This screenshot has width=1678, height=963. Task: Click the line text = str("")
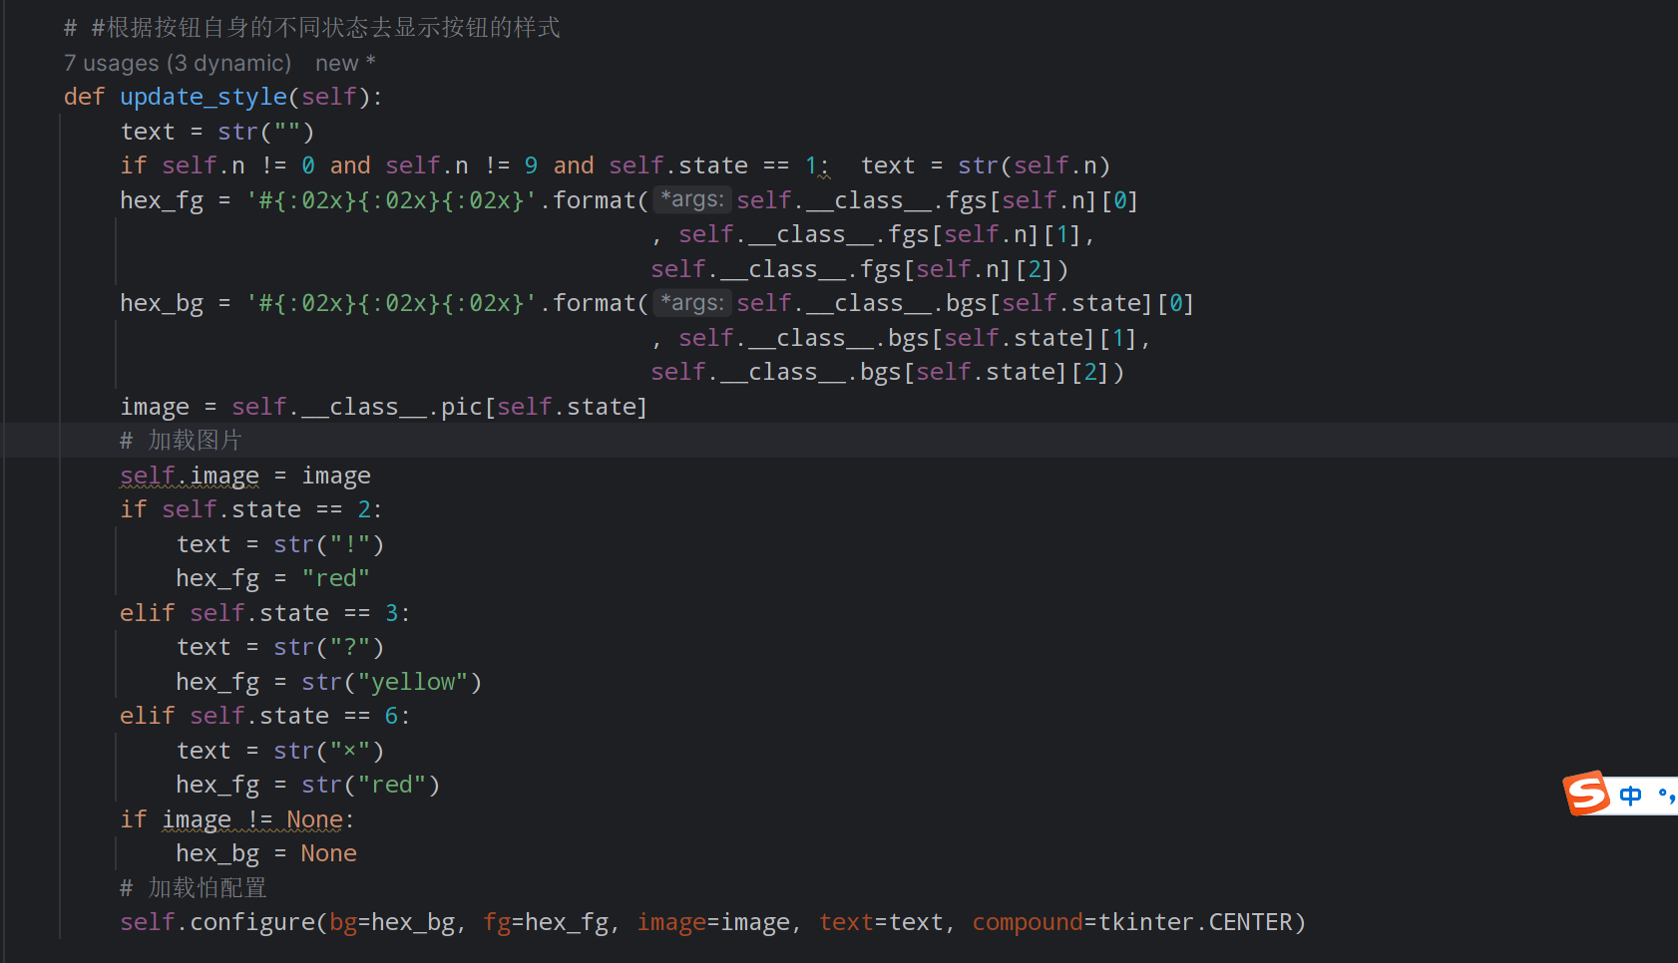coord(217,132)
